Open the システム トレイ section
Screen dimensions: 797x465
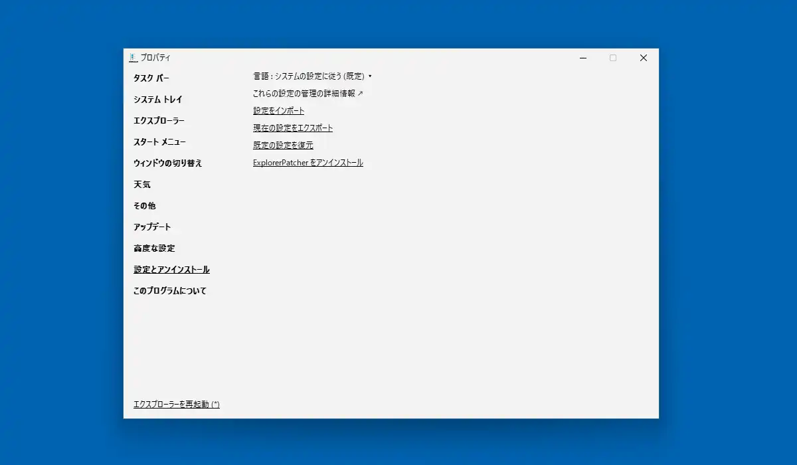(x=158, y=100)
